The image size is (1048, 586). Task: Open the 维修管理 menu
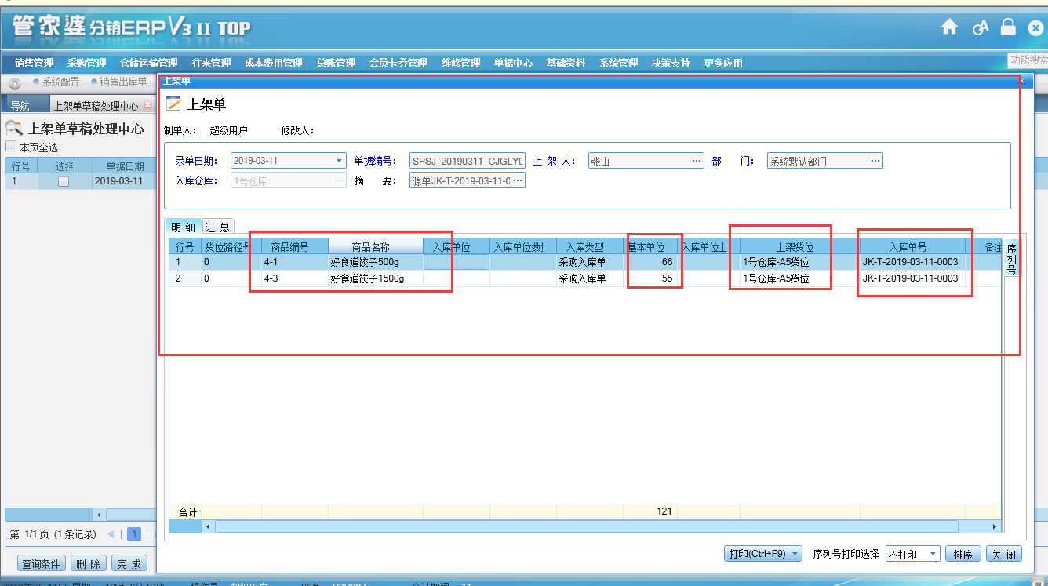click(460, 63)
